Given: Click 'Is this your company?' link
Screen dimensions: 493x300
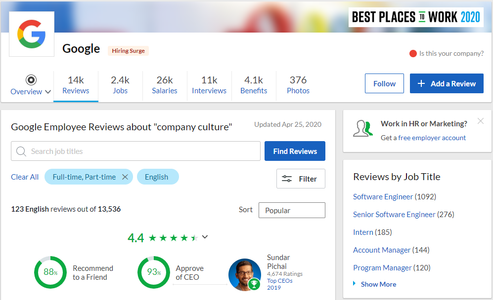Looking at the screenshot, I should (x=451, y=54).
